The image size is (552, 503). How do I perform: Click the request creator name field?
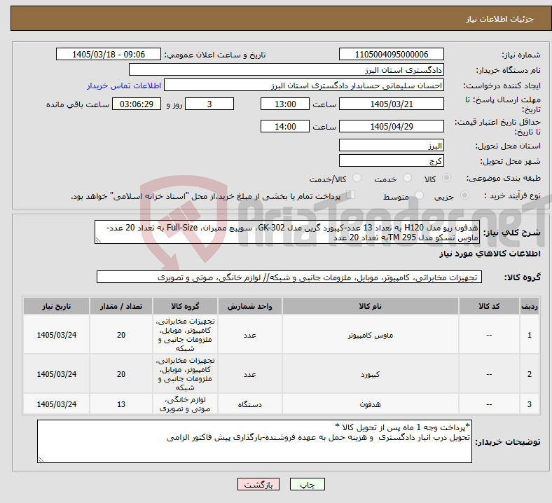(304, 85)
